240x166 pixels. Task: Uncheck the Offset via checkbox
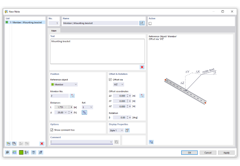[110, 80]
